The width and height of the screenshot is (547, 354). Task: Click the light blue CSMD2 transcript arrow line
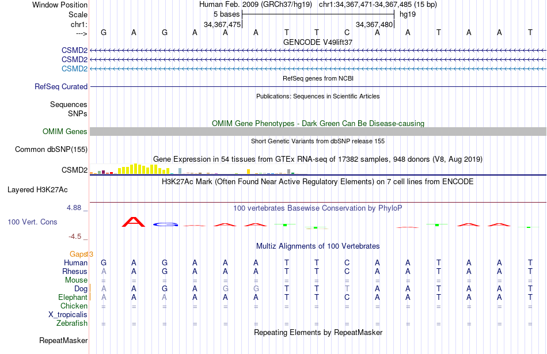pyautogui.click(x=318, y=68)
